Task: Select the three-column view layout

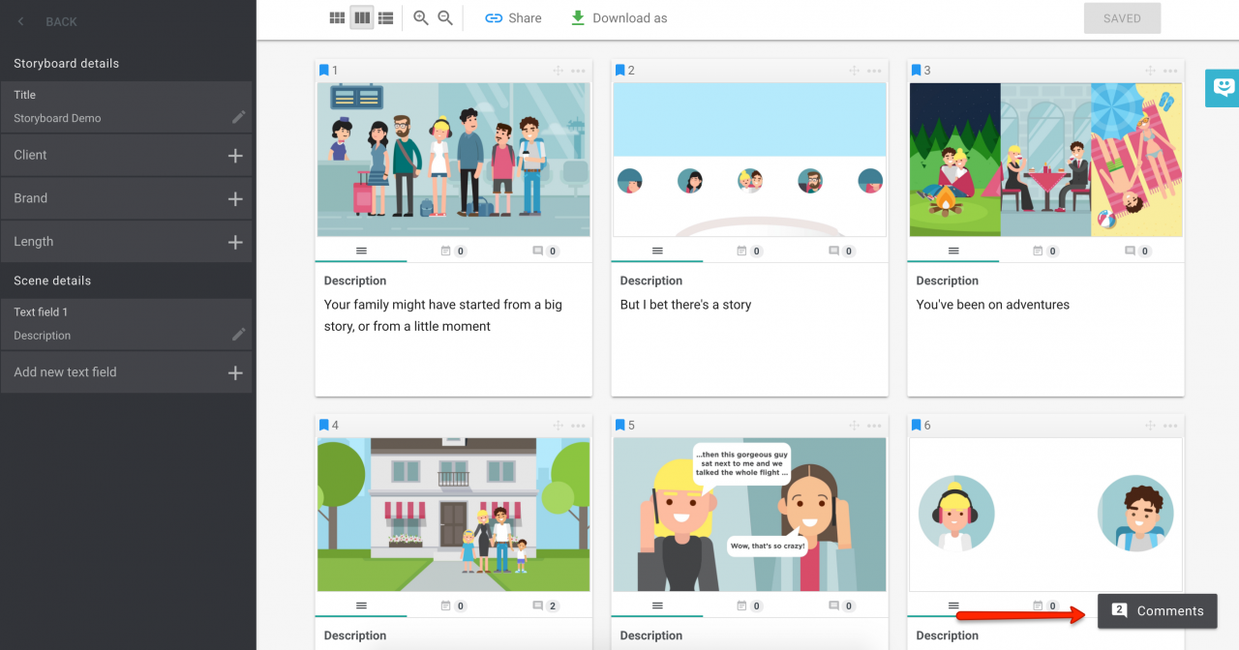Action: (x=362, y=17)
